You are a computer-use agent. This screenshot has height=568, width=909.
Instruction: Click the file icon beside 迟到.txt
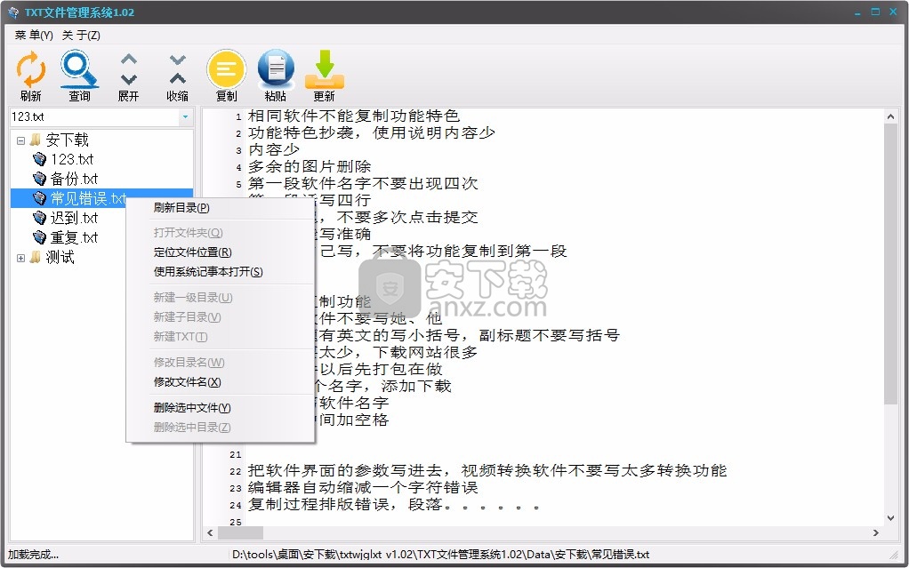coord(39,218)
